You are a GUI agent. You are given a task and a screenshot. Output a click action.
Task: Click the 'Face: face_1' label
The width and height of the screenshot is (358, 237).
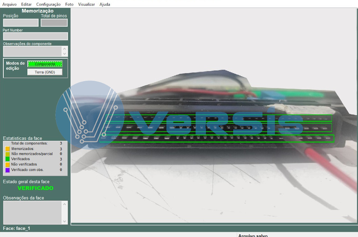[16, 228]
